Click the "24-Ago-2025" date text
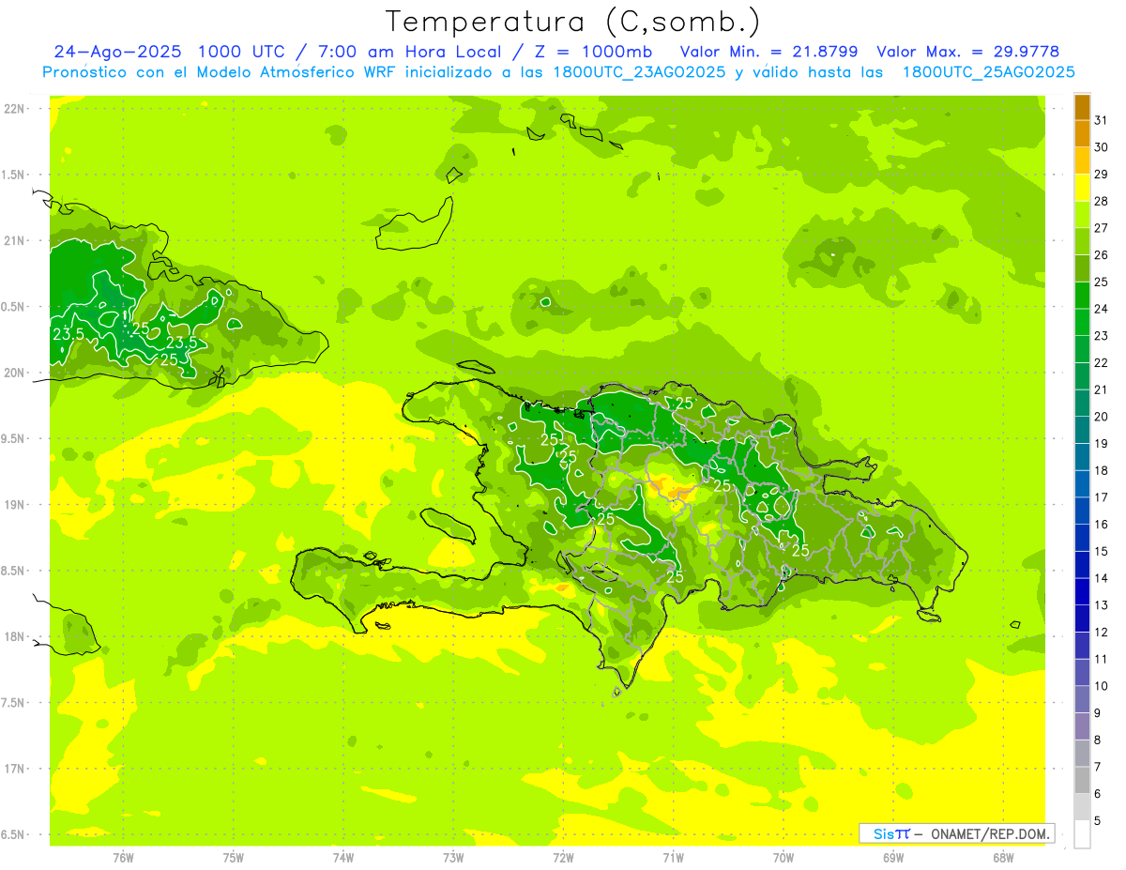Screen dimensions: 1126x870 [x=119, y=52]
